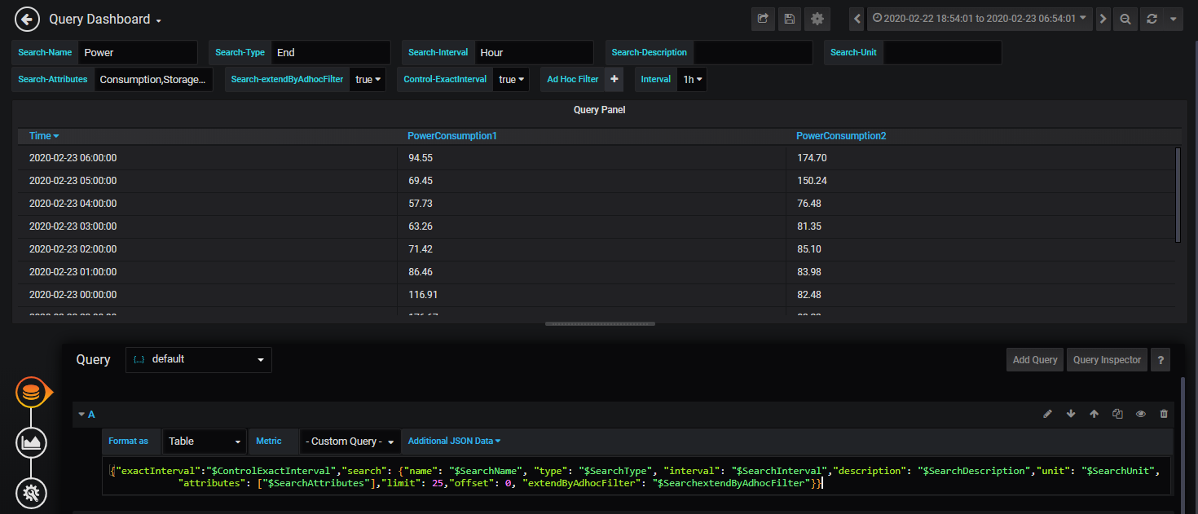Viewport: 1198px width, 514px height.
Task: Click the Add Query button
Action: click(x=1034, y=359)
